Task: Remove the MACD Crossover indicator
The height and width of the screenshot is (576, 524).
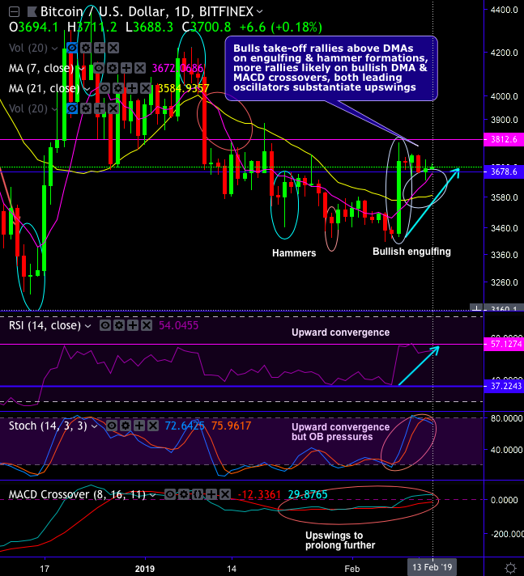Action: click(225, 494)
